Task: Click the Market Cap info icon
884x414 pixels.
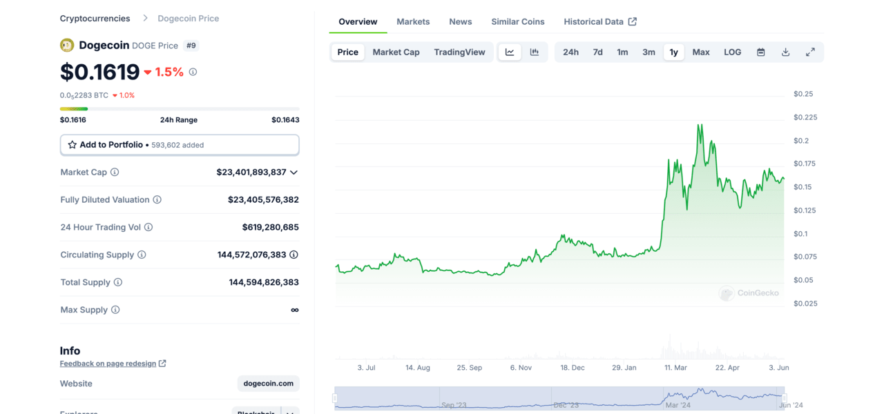Action: [x=115, y=172]
